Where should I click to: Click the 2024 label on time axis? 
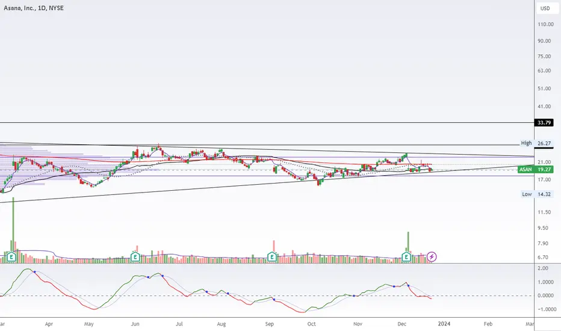coord(444,324)
